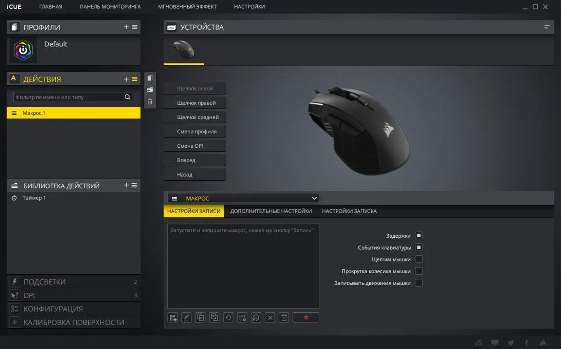Click the X clear icon in macro toolbar
This screenshot has width=561, height=349.
(x=270, y=318)
